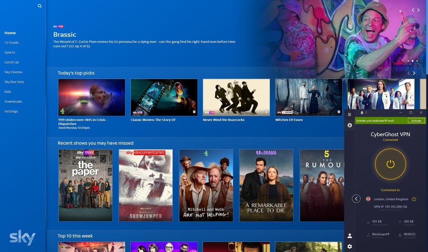Select the third hero carousel dot
Screen dimensions: 428x252
point(417,61)
